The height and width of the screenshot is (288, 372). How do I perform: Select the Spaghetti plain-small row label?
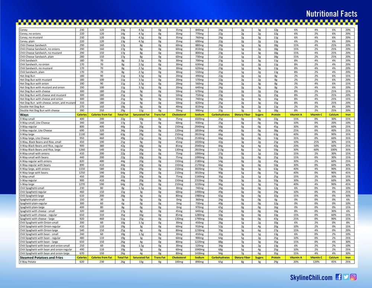pyautogui.click(x=33, y=200)
